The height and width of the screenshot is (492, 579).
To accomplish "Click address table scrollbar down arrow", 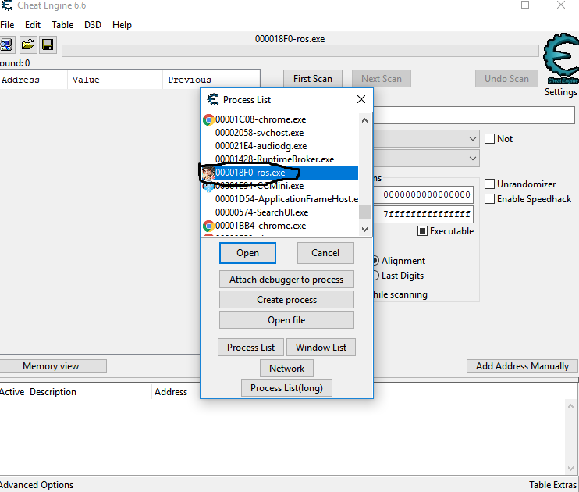I will point(570,468).
